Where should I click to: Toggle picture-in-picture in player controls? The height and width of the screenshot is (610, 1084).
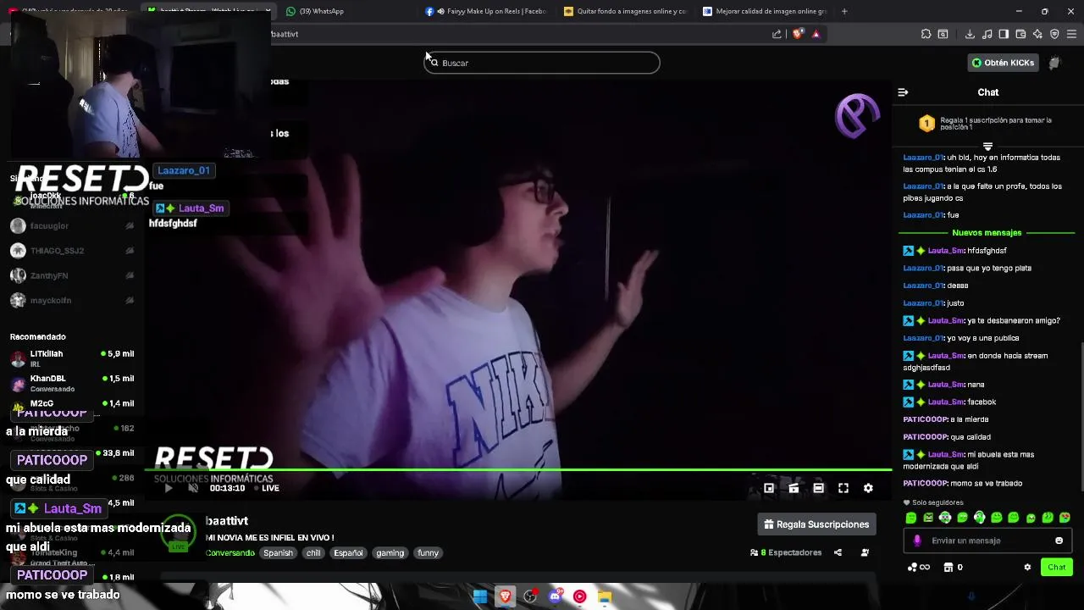[794, 488]
